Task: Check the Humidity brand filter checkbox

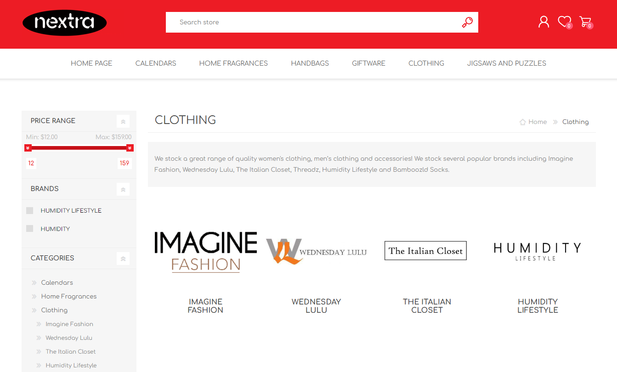Action: pos(30,229)
